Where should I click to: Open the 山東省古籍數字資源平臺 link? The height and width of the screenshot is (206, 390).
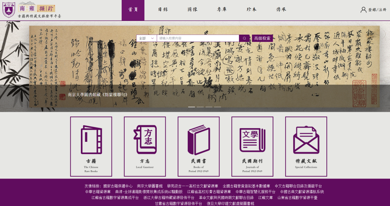297,198
